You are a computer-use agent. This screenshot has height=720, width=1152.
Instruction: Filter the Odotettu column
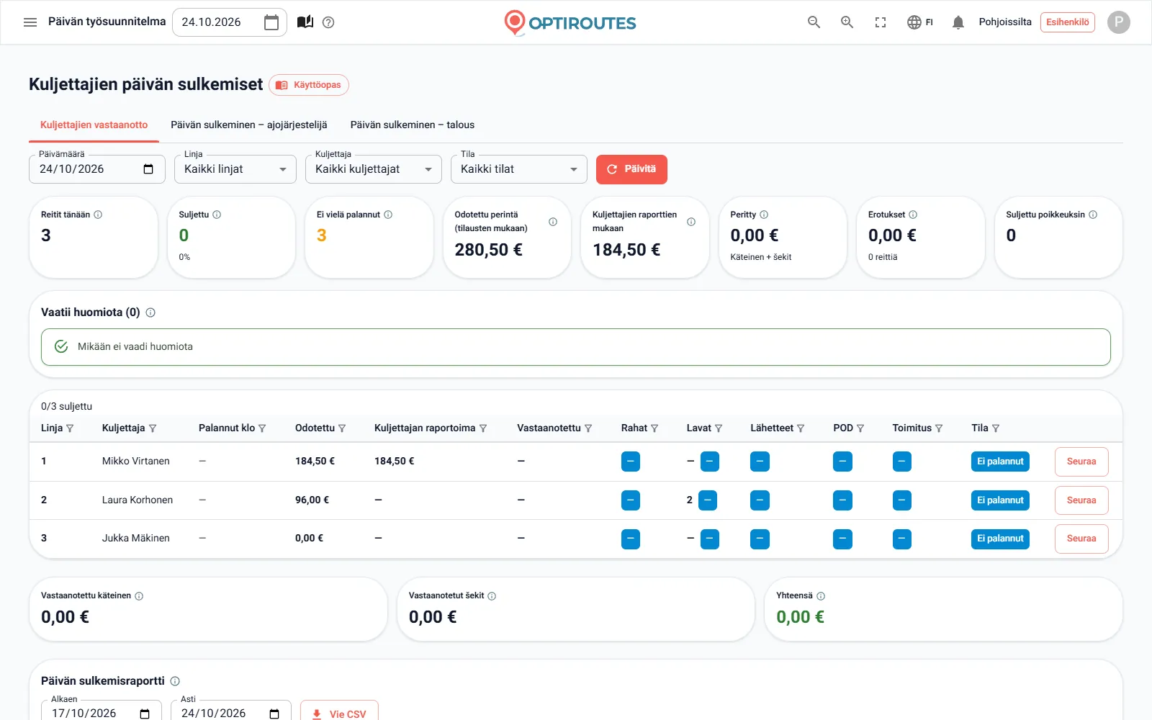342,428
